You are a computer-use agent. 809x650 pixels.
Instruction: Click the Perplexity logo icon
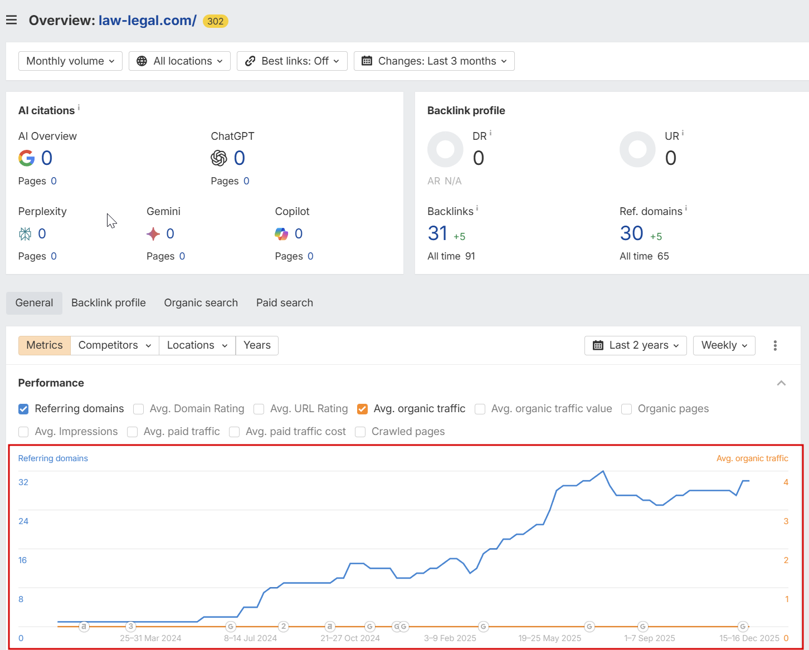pos(25,234)
